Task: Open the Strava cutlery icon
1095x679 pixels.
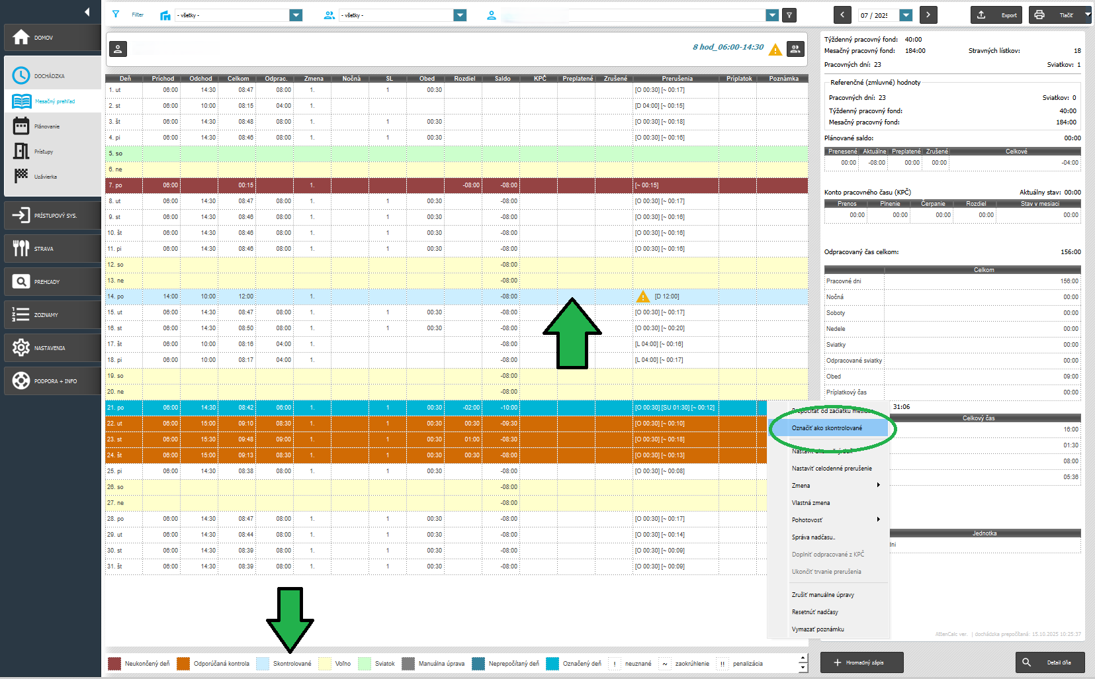Action: [x=21, y=249]
